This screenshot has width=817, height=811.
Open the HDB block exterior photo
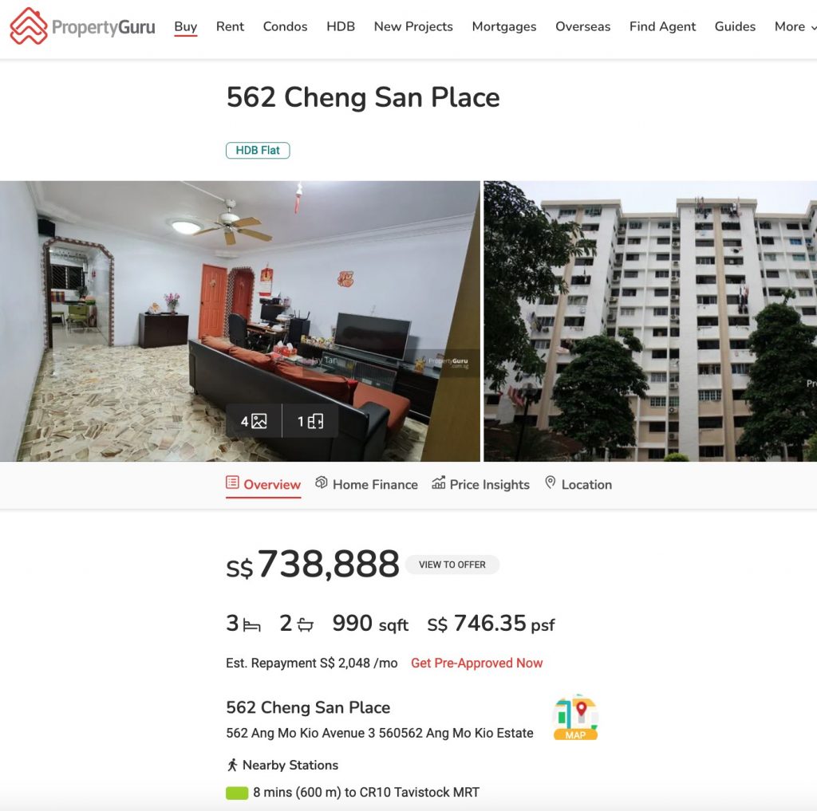[650, 321]
